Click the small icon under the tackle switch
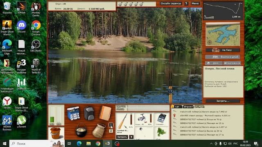Screen dimensions: 262x147 (111, 131)
